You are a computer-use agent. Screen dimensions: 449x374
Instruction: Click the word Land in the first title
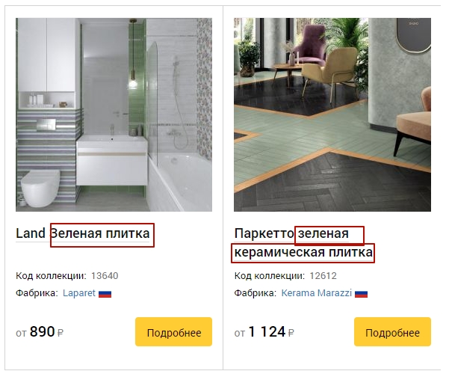(x=31, y=233)
